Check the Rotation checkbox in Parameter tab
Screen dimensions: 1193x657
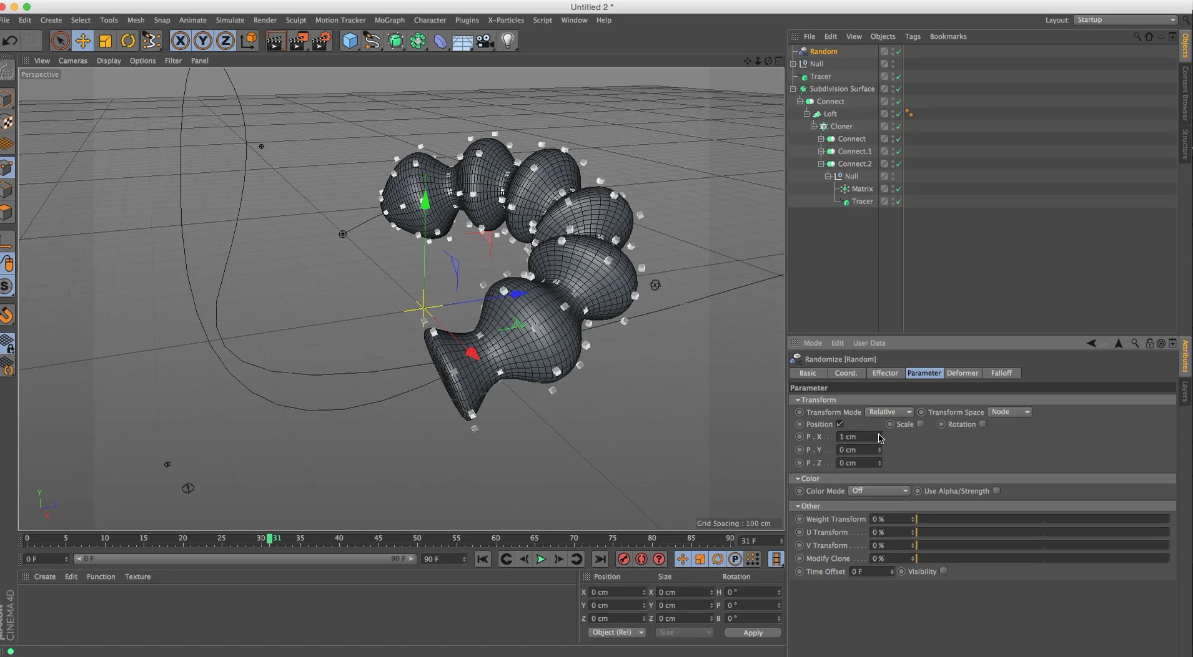(x=983, y=424)
